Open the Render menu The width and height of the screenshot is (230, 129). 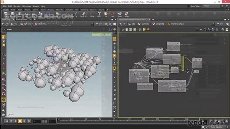pos(17,6)
